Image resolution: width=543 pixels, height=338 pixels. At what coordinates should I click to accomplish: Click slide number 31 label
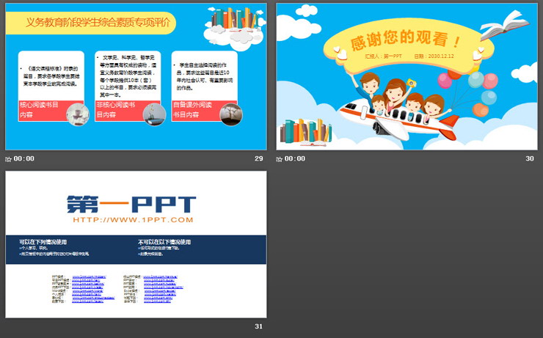(259, 326)
